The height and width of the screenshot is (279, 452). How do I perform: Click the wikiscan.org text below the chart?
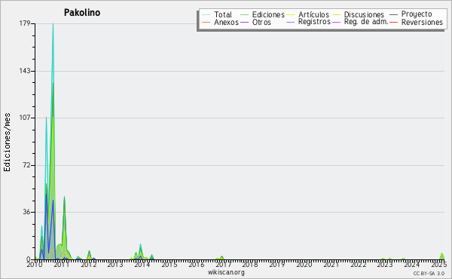[x=226, y=272]
